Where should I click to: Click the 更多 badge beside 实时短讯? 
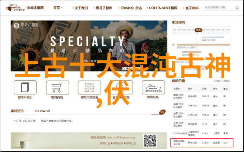[162, 112]
